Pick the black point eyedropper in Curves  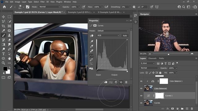(x=92, y=42)
